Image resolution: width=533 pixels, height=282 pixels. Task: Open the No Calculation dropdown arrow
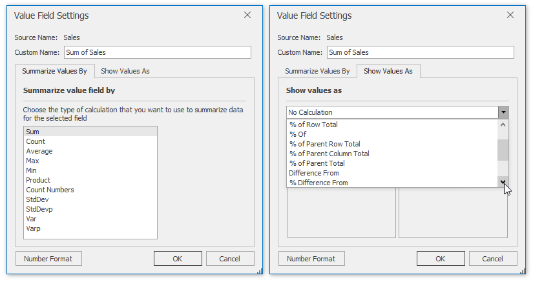503,112
